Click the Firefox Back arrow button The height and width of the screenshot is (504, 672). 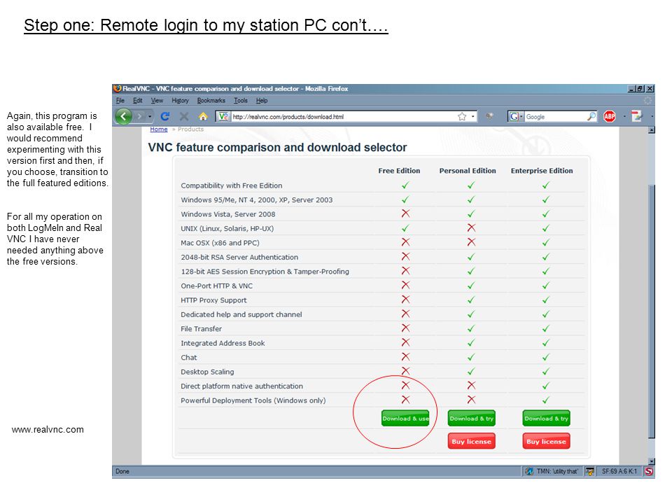click(x=123, y=116)
